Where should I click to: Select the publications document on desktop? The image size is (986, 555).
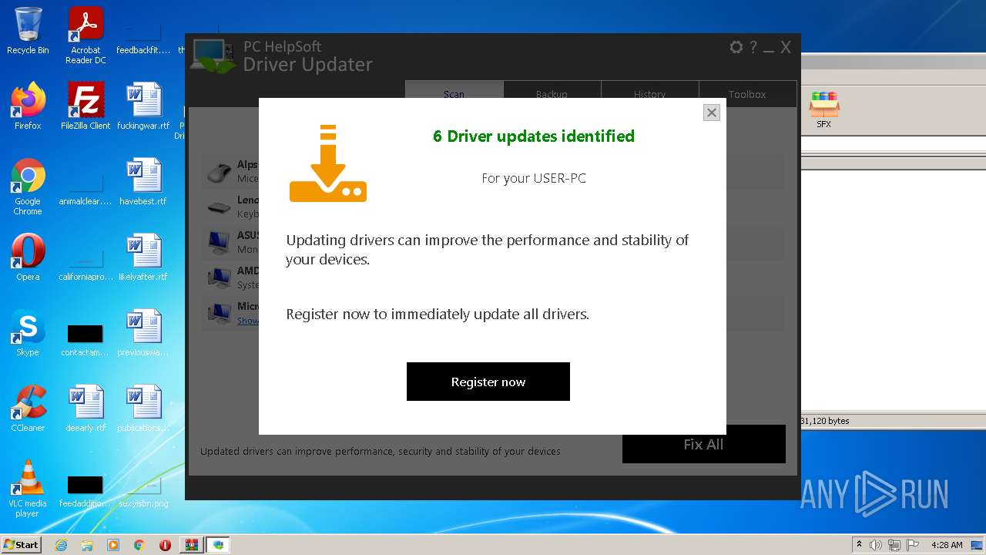click(x=143, y=409)
